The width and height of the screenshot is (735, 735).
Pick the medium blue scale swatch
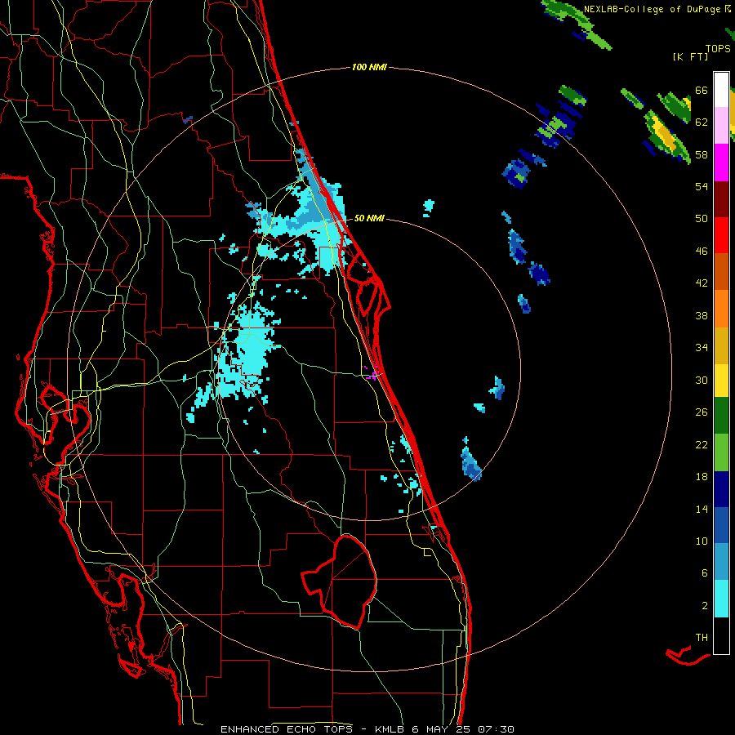(721, 525)
